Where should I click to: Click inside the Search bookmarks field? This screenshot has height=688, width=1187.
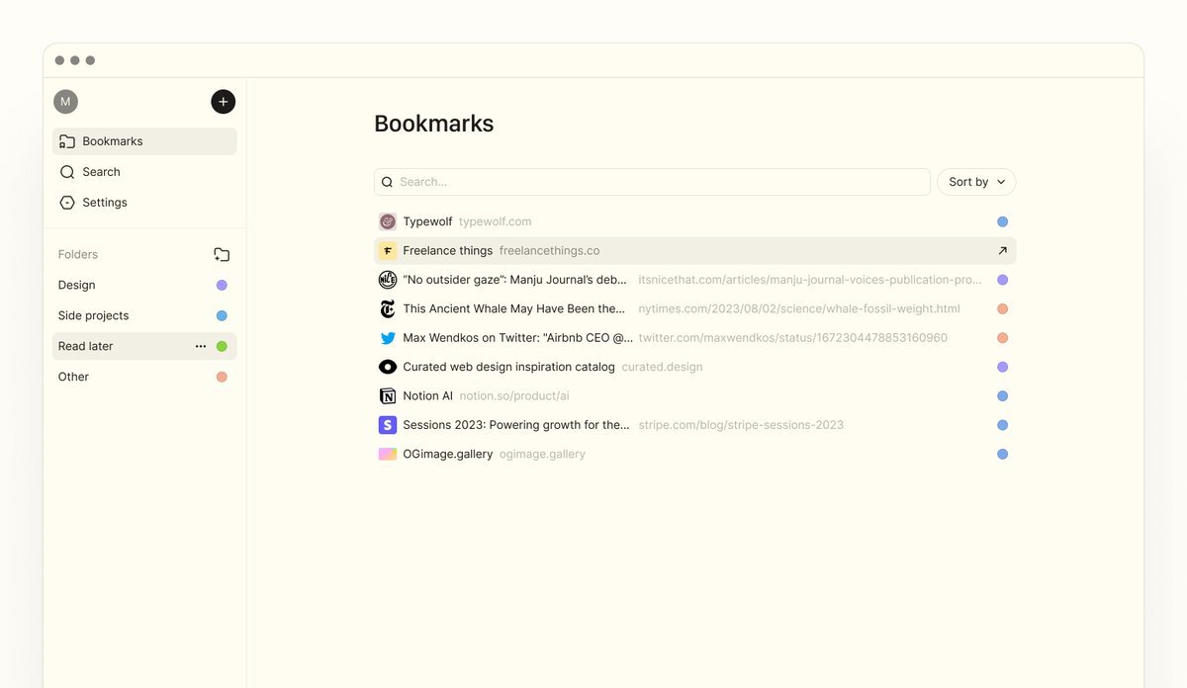coord(652,182)
